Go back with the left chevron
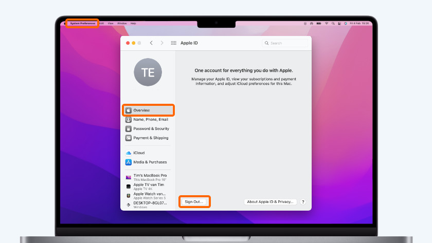 tap(151, 43)
